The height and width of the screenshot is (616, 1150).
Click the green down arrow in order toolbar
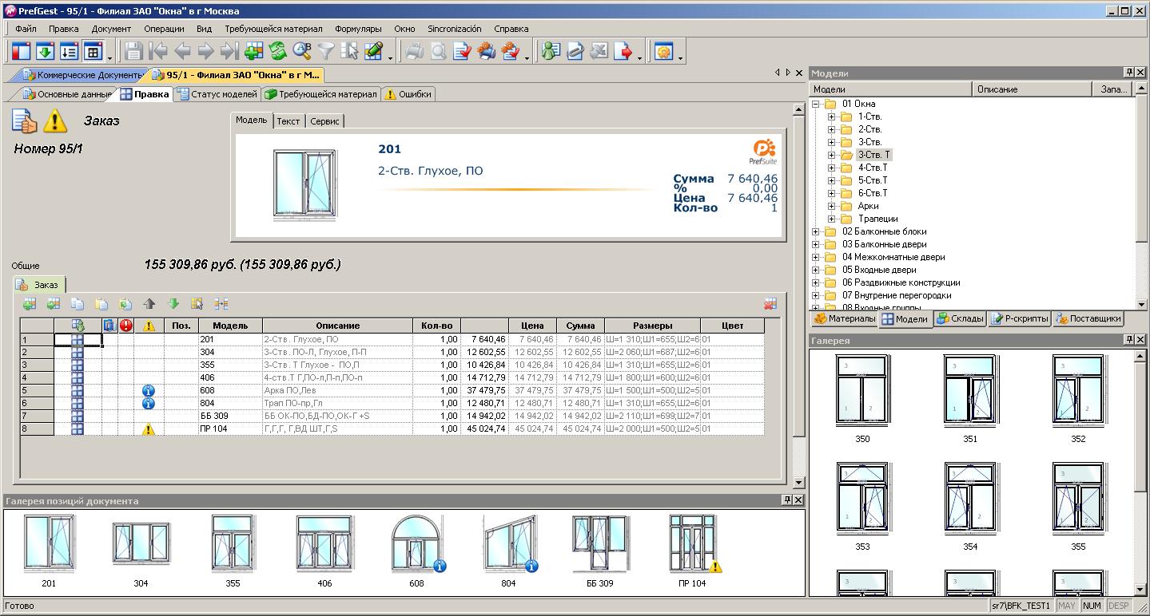(x=173, y=304)
